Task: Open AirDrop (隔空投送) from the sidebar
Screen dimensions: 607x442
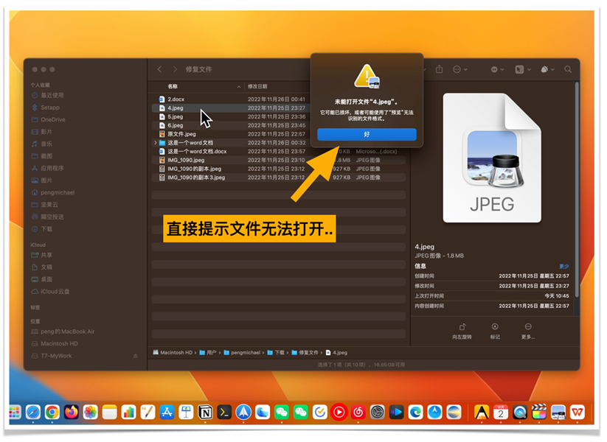Action: click(x=50, y=218)
